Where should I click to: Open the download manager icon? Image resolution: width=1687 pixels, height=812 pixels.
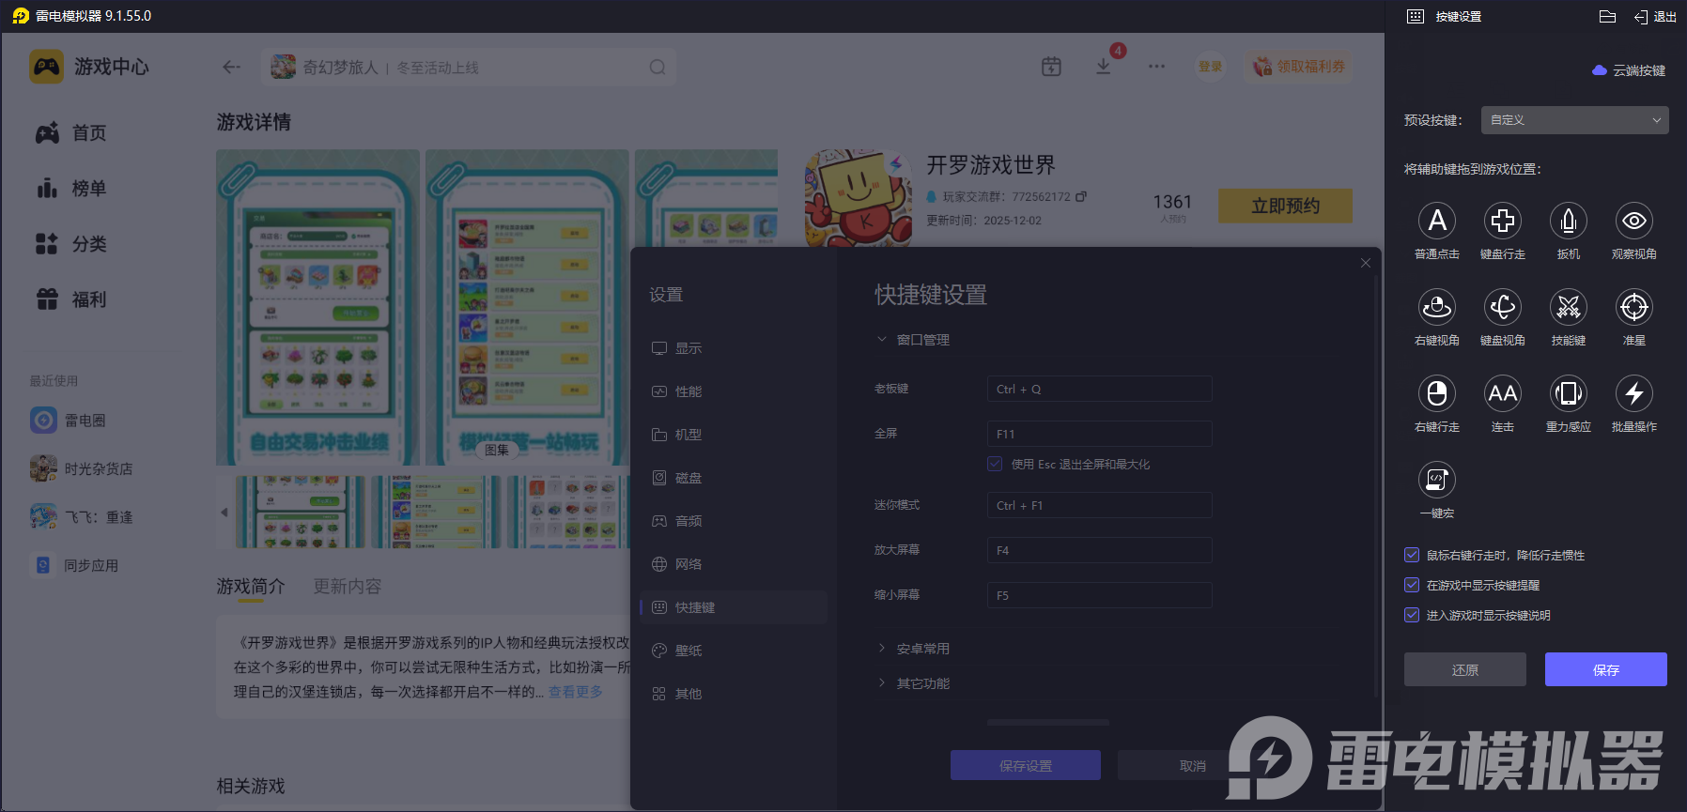[1104, 67]
